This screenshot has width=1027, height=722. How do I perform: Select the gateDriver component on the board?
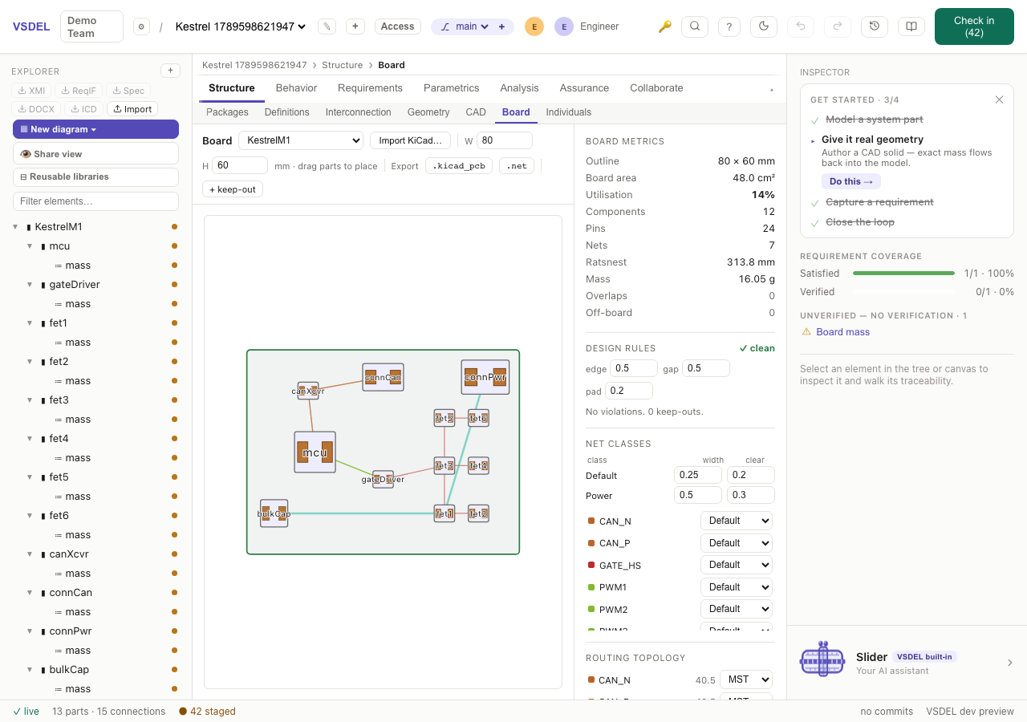383,479
